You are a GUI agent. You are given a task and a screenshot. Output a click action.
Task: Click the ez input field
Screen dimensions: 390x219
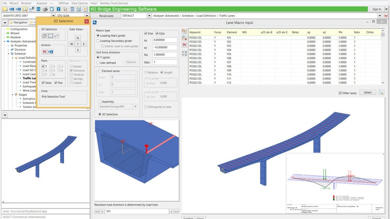(165, 47)
